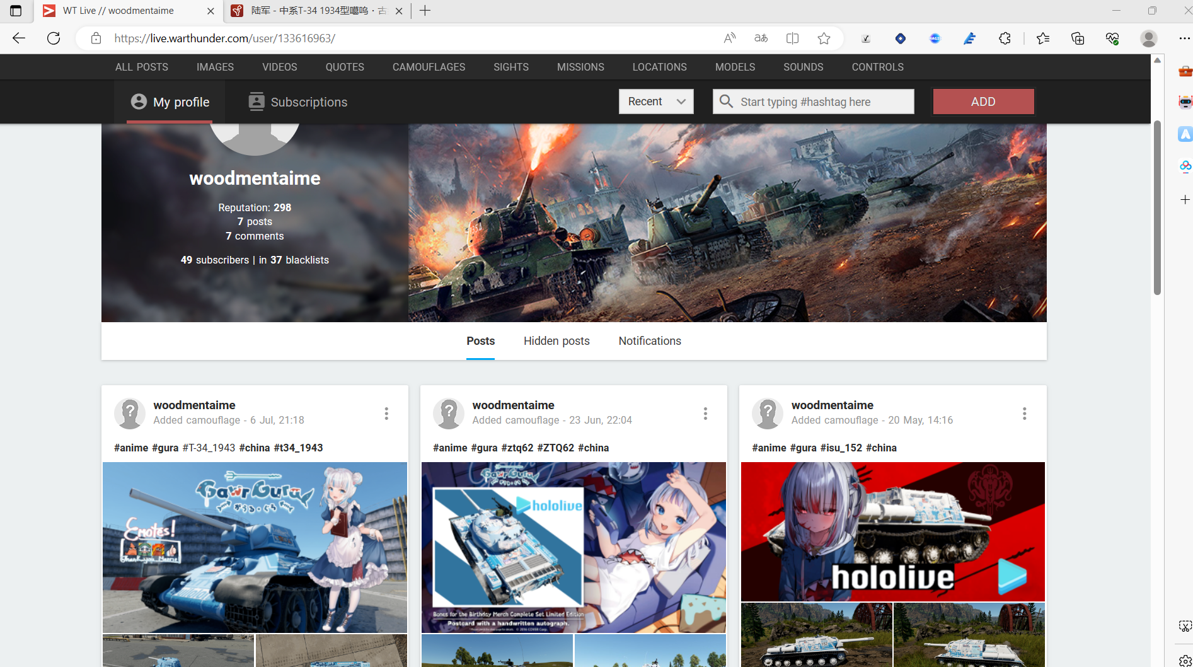Viewport: 1193px width, 667px height.
Task: Open Browser essentials heart icon
Action: 1112,38
